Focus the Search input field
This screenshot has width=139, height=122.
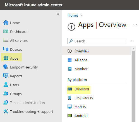[97, 41]
